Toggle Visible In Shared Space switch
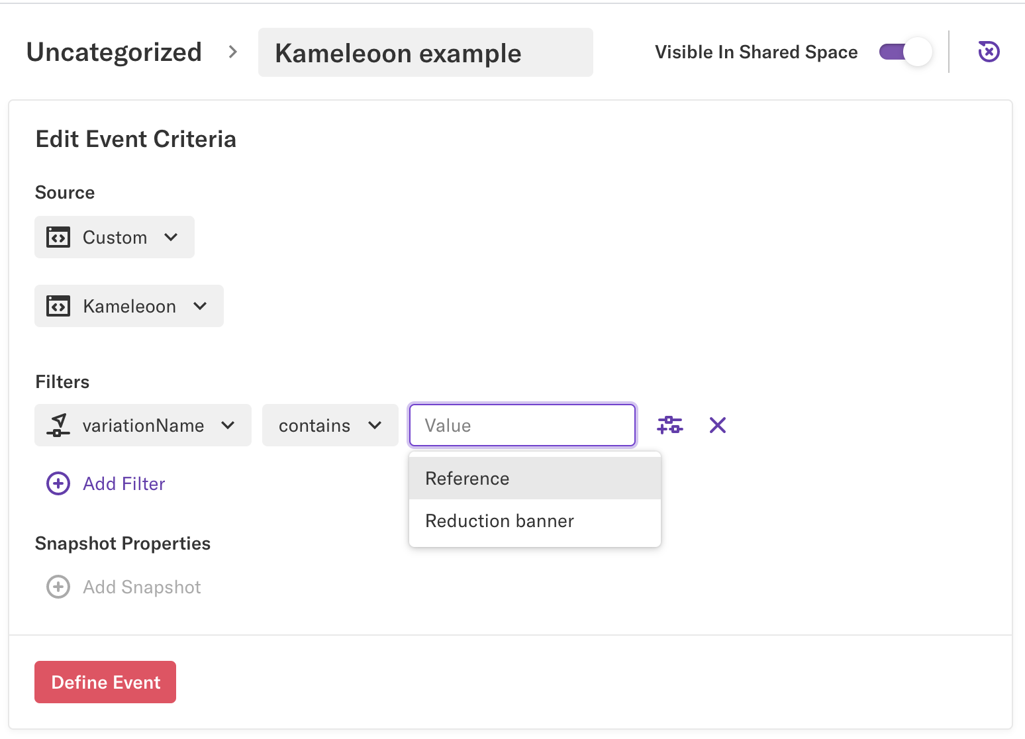The image size is (1025, 739). click(905, 52)
